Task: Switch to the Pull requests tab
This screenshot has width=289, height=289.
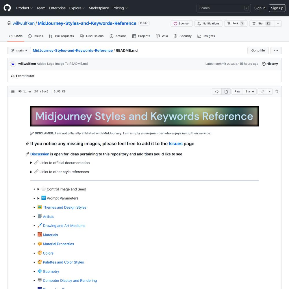Action: (x=61, y=36)
